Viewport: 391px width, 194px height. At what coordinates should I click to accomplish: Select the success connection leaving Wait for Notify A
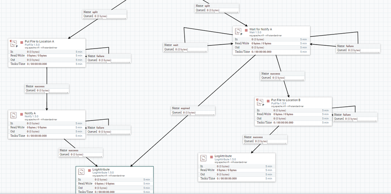[282, 76]
